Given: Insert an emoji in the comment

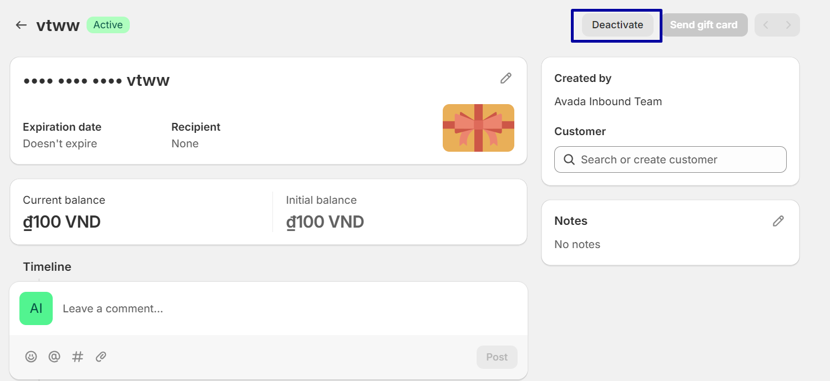Looking at the screenshot, I should [x=31, y=357].
